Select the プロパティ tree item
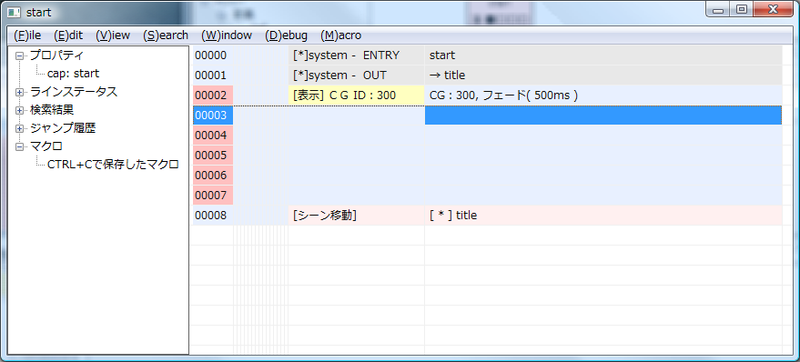 pyautogui.click(x=56, y=55)
